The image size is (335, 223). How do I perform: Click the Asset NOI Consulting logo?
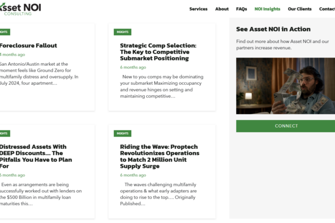20,9
